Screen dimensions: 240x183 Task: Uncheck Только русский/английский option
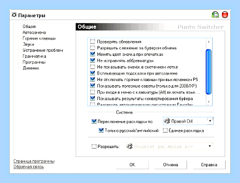[x=101, y=130]
